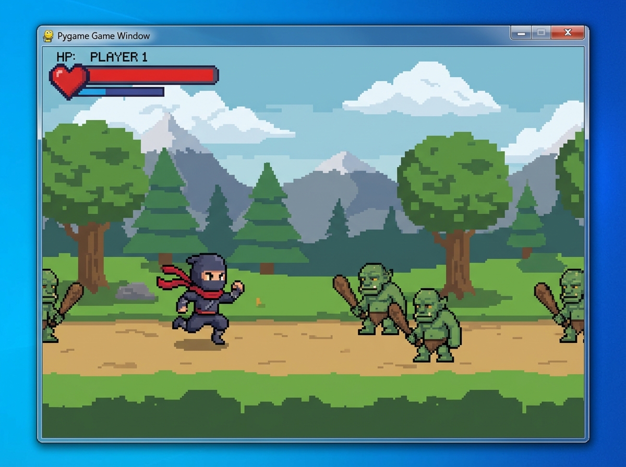Screen dimensions: 626x467
Task: Click the ninja player character
Action: coord(201,298)
